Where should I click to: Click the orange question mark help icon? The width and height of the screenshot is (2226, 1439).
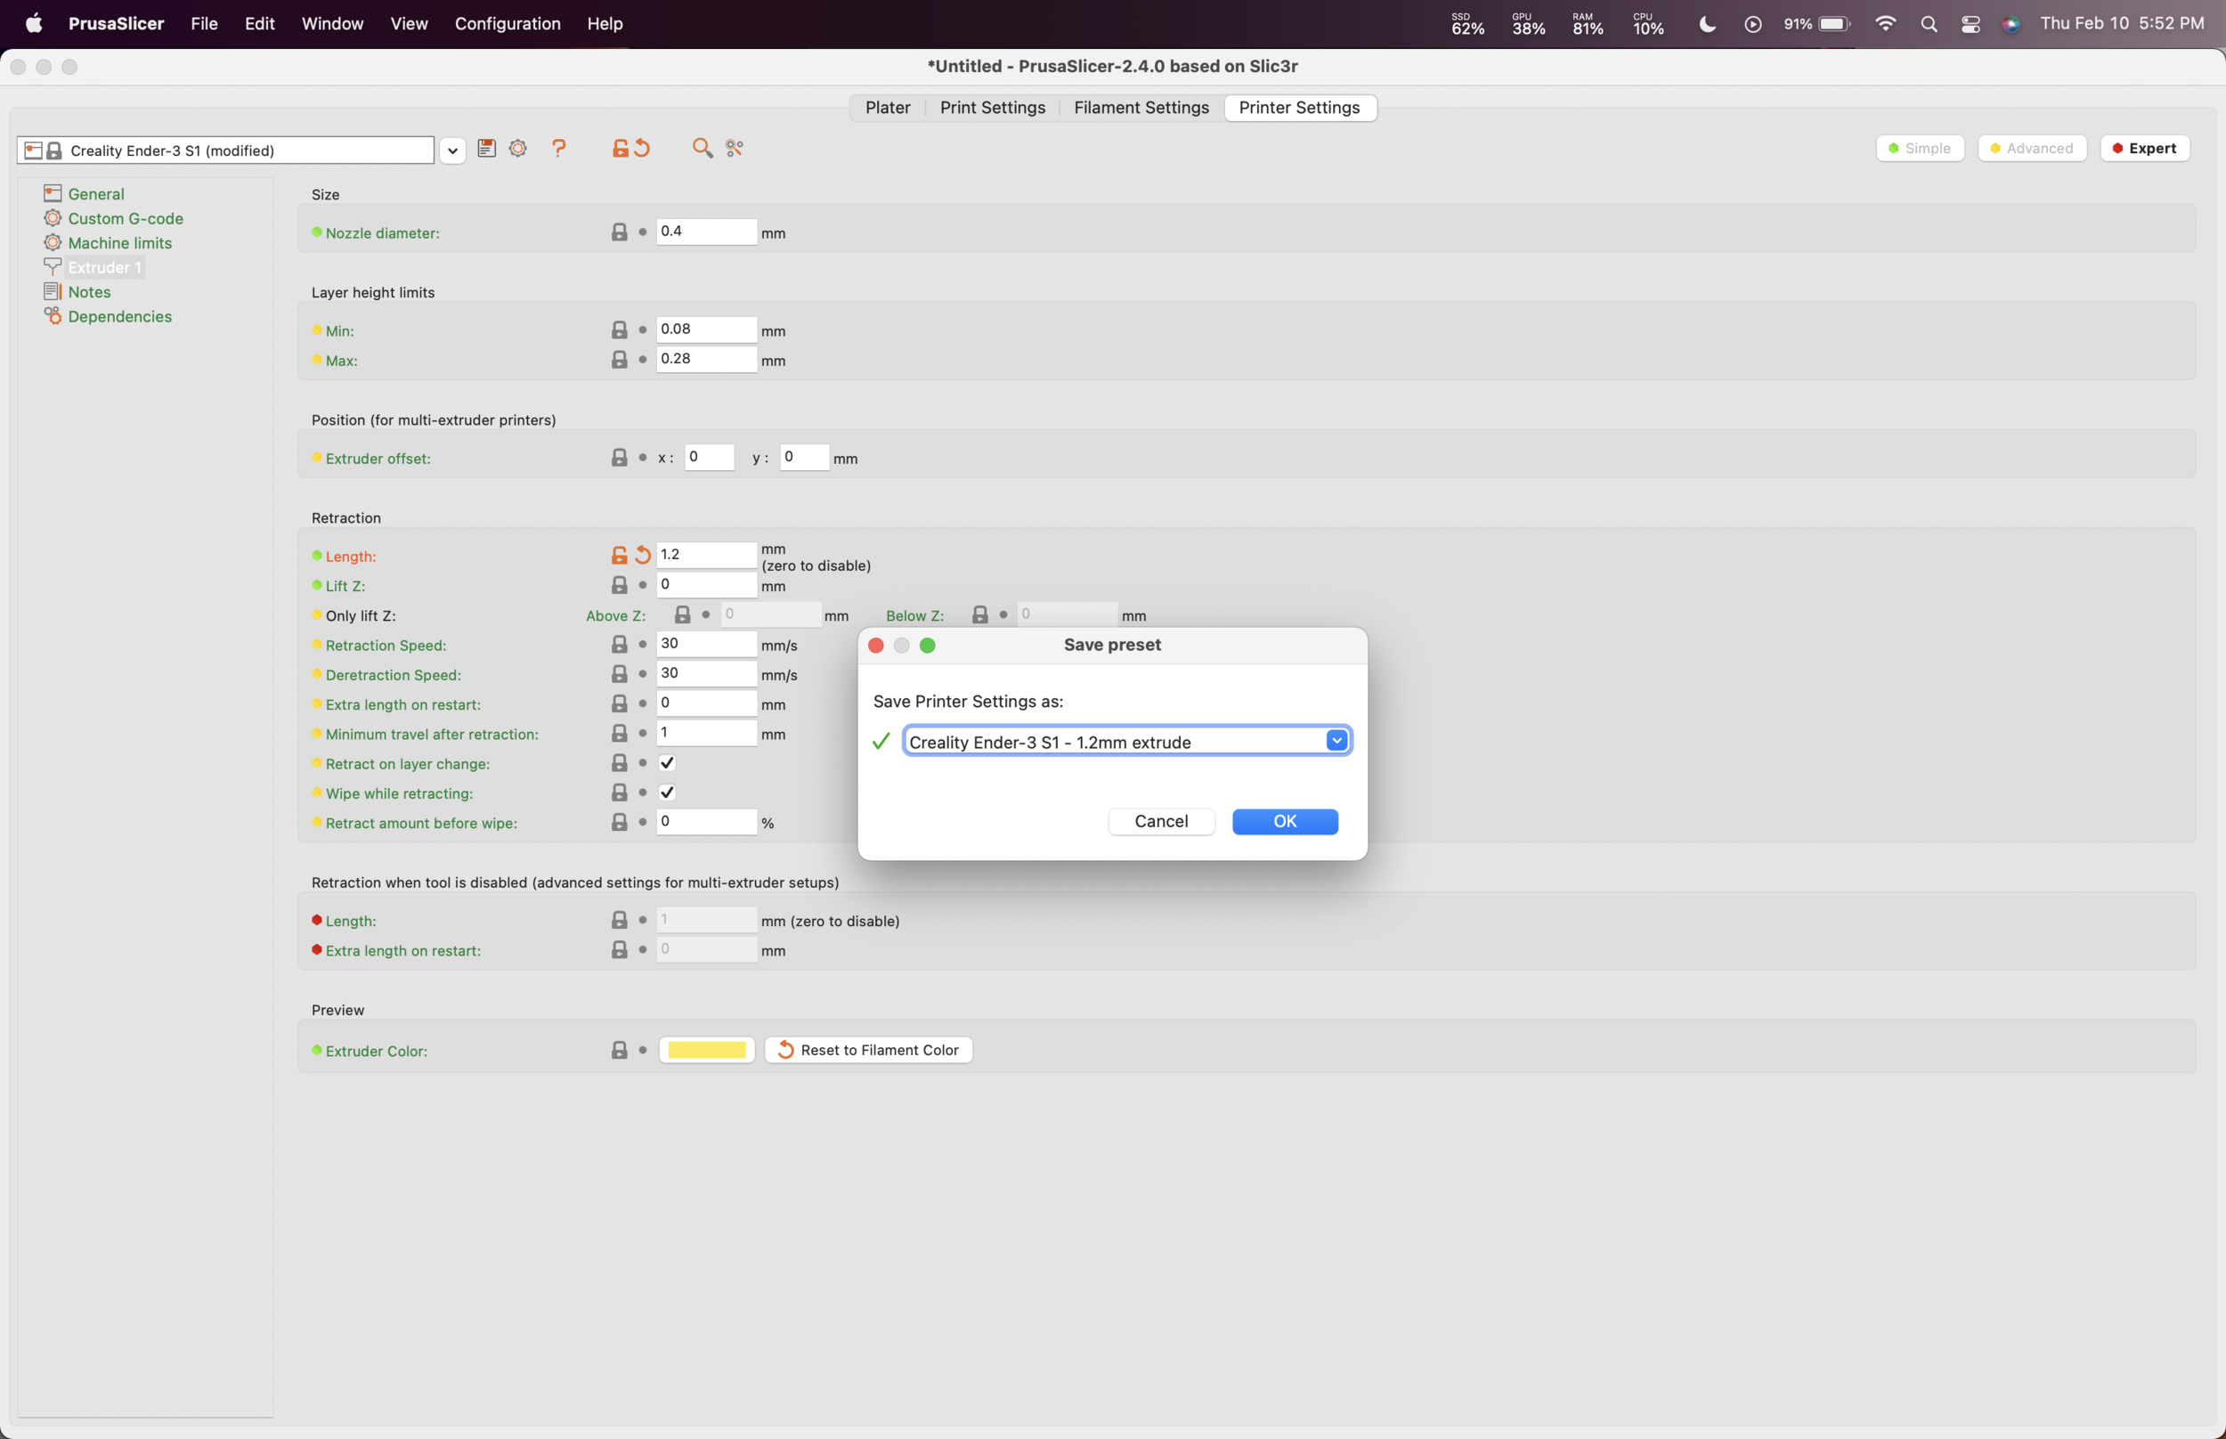pyautogui.click(x=558, y=148)
